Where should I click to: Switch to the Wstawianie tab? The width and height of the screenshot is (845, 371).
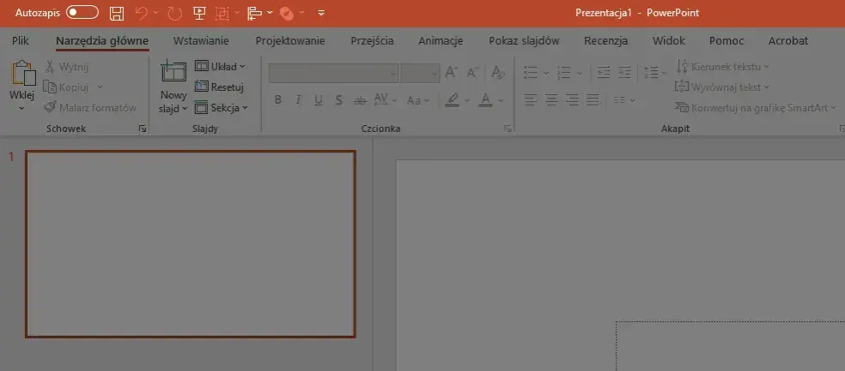[x=201, y=41]
